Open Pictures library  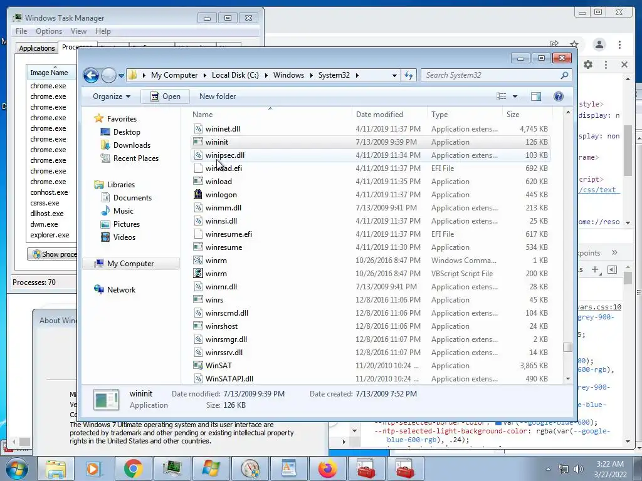tap(127, 224)
